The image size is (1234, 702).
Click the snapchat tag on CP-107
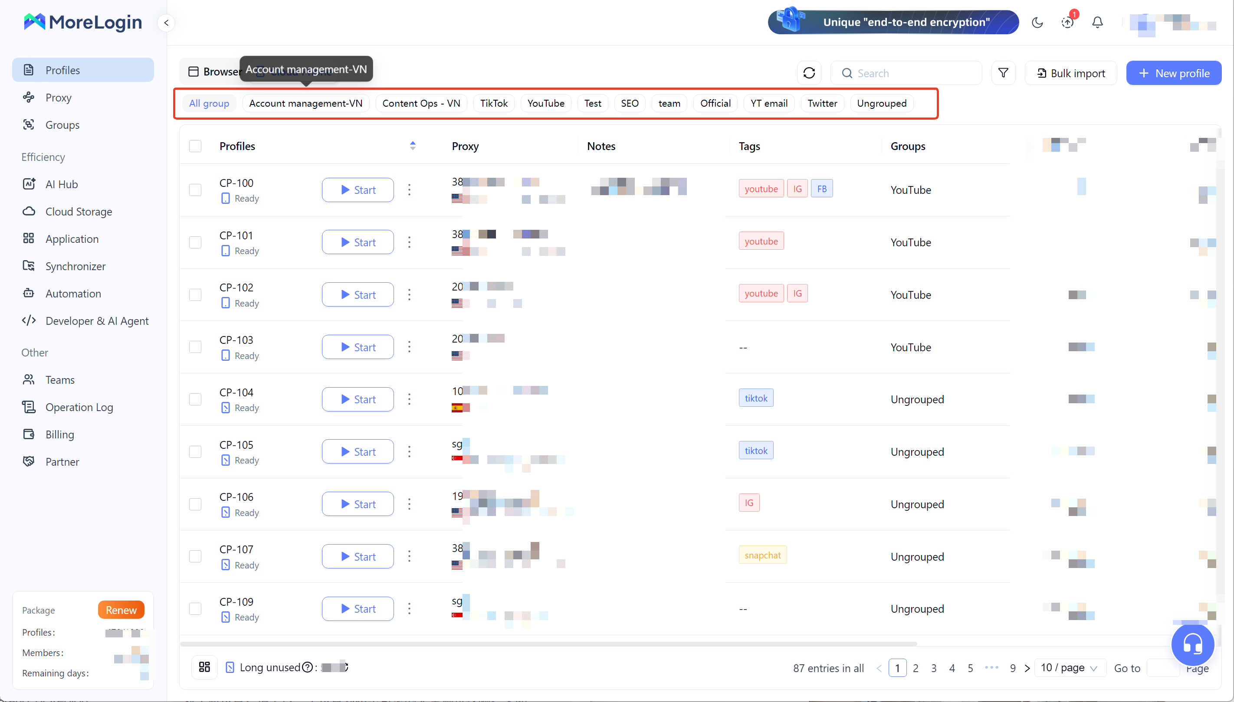coord(763,555)
